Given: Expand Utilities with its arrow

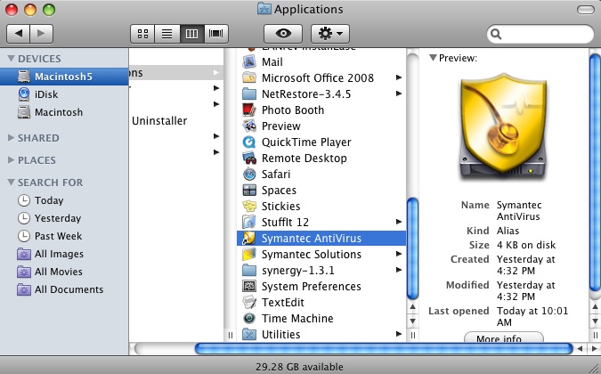Looking at the screenshot, I should [x=399, y=334].
